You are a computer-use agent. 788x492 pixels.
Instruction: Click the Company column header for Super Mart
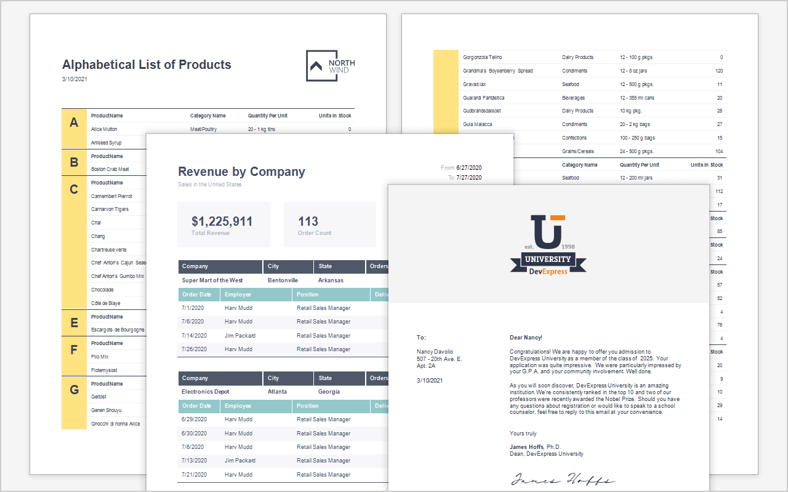[220, 266]
